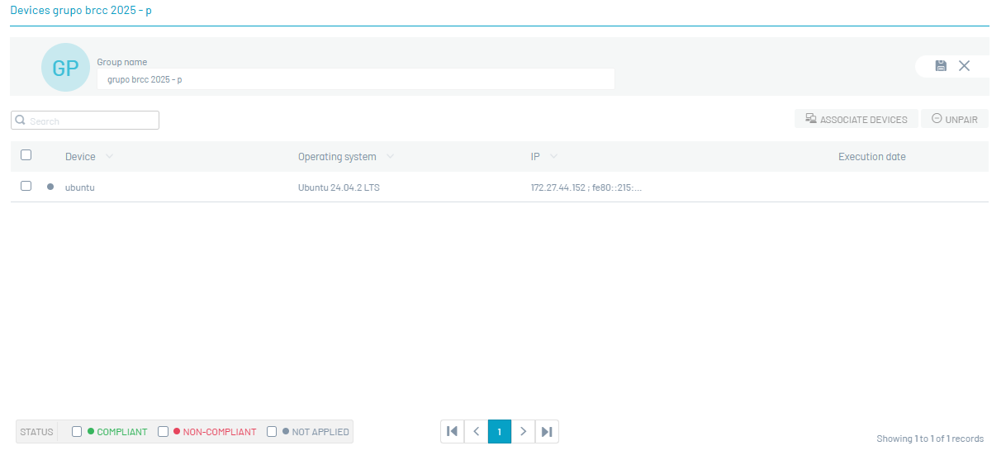Click the Group name text field
The height and width of the screenshot is (460, 1006).
[355, 79]
